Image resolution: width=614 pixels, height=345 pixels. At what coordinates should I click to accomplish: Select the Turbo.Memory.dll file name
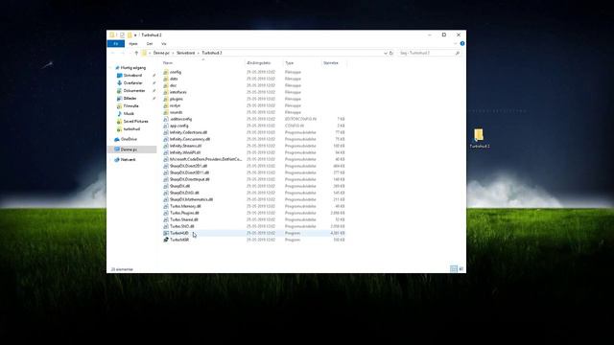pos(185,206)
